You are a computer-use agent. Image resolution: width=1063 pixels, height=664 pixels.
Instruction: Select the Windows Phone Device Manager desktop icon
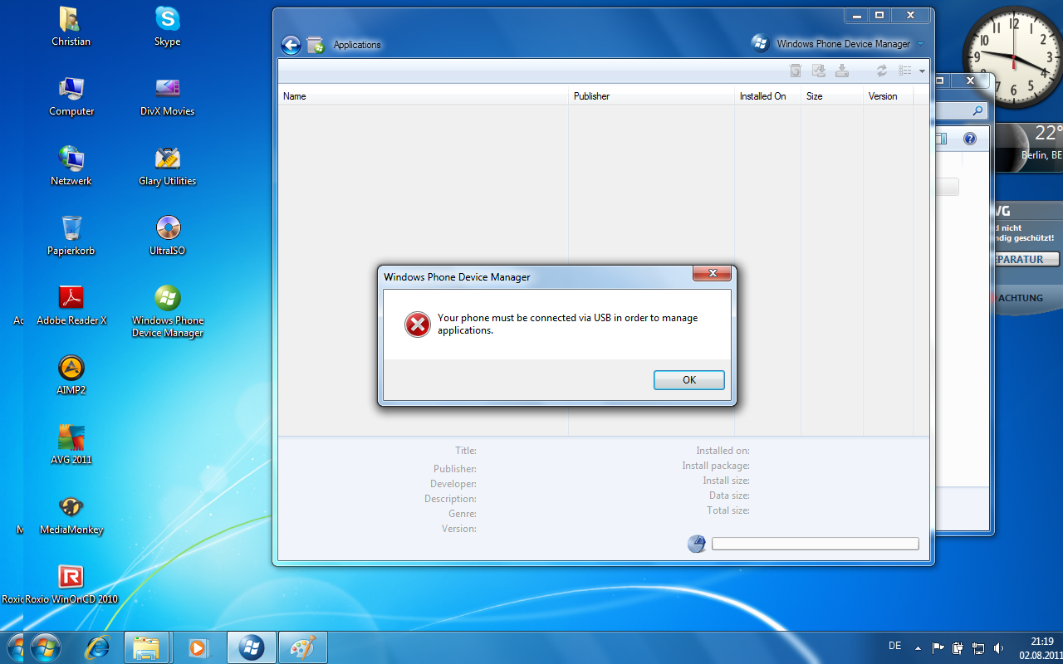[x=168, y=311]
